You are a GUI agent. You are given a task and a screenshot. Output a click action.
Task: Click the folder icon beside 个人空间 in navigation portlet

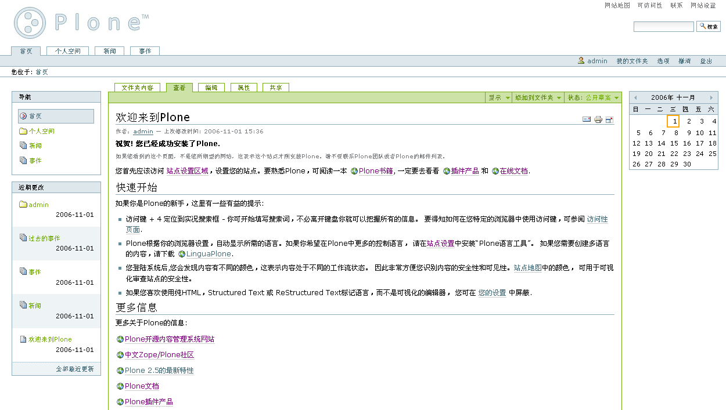click(x=23, y=131)
